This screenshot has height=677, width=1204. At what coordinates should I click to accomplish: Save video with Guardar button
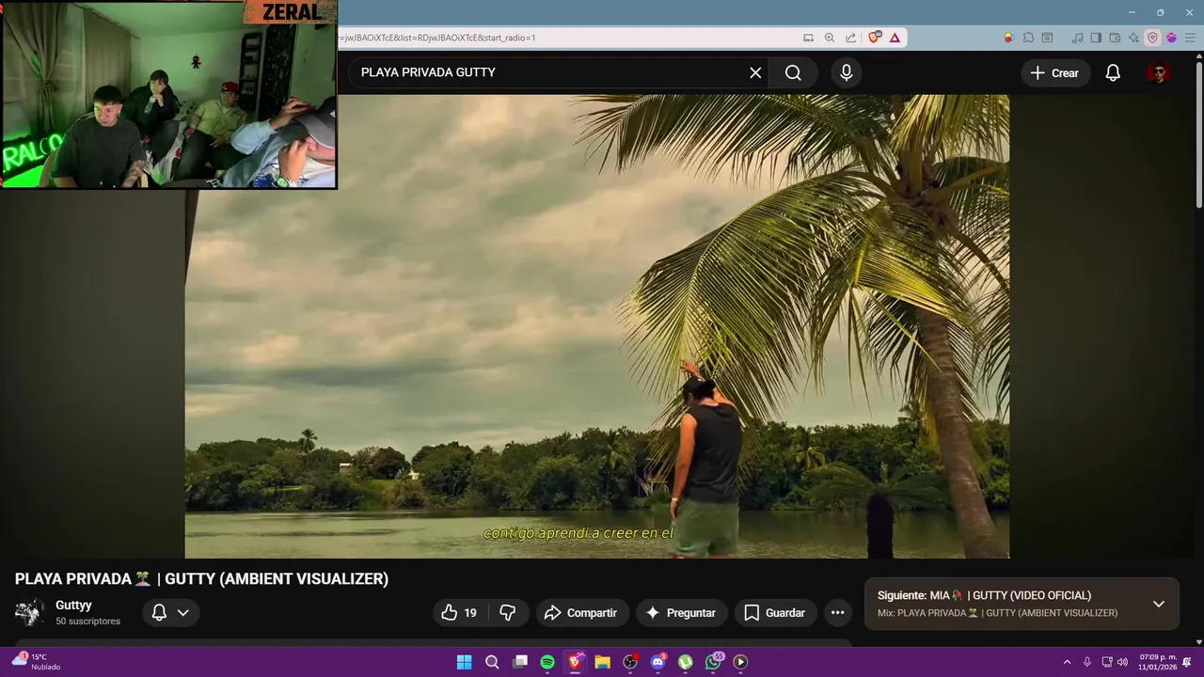[775, 613]
